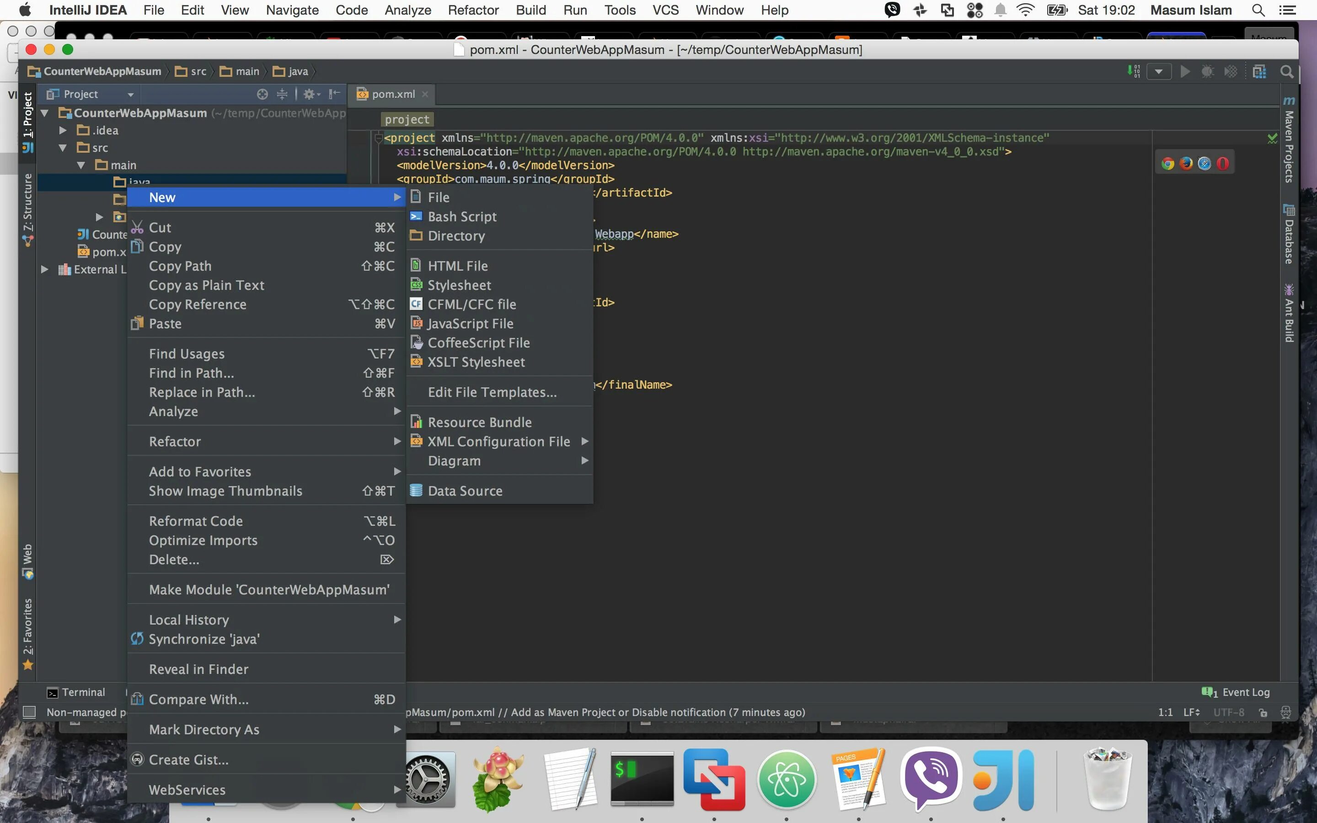The image size is (1317, 823).
Task: Select JavaScript File from New submenu
Action: [470, 324]
